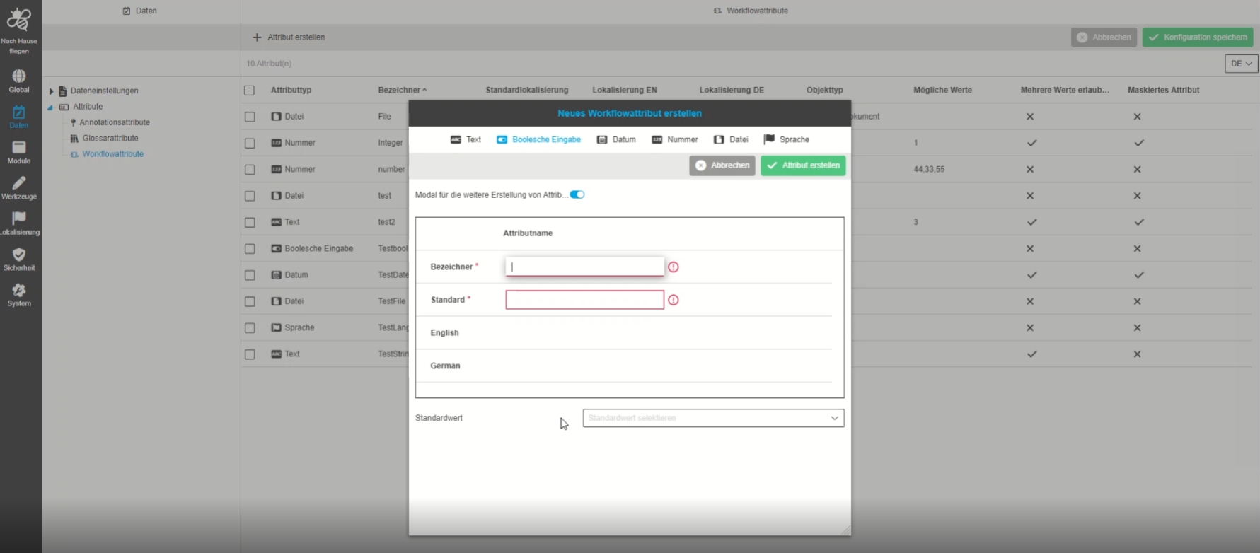Click the value 44,33,55 in the table
This screenshot has width=1260, height=553.
pos(929,170)
